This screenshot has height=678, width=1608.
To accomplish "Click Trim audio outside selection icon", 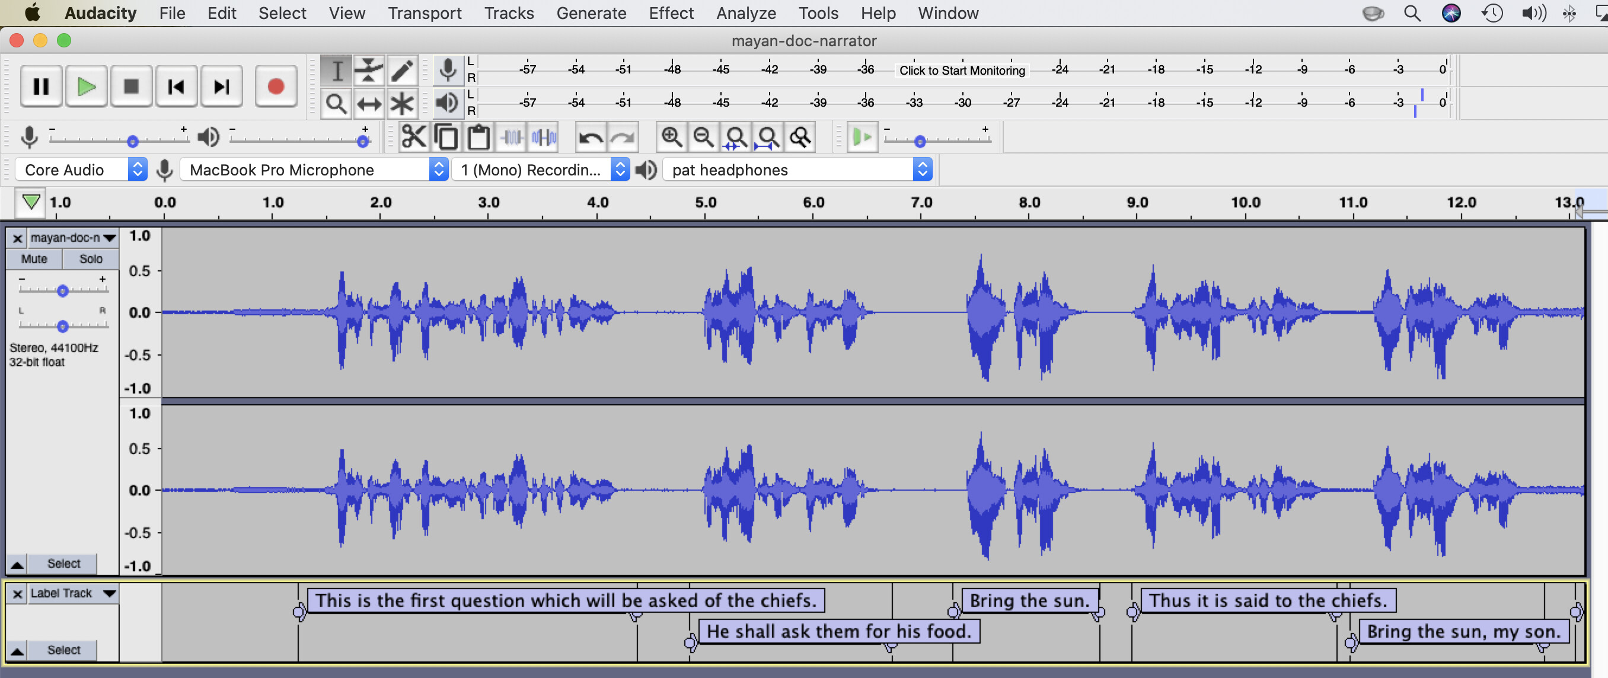I will (512, 137).
